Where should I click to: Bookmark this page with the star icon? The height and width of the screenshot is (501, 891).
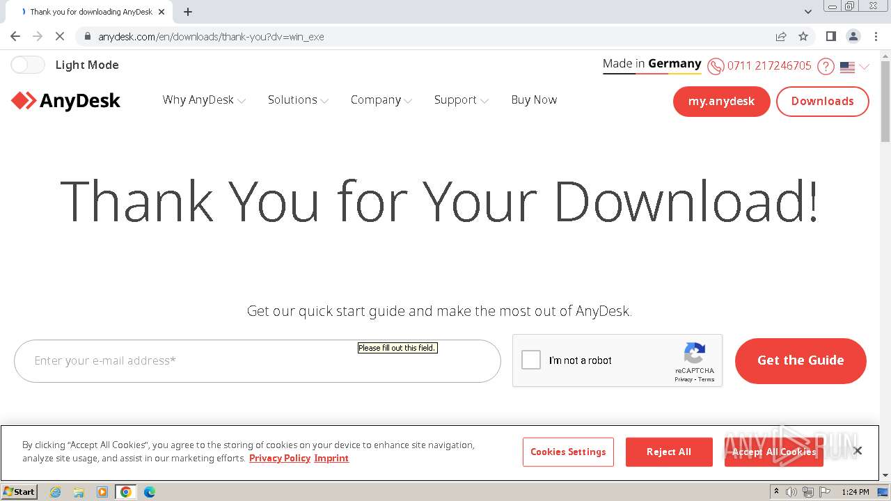pos(803,36)
